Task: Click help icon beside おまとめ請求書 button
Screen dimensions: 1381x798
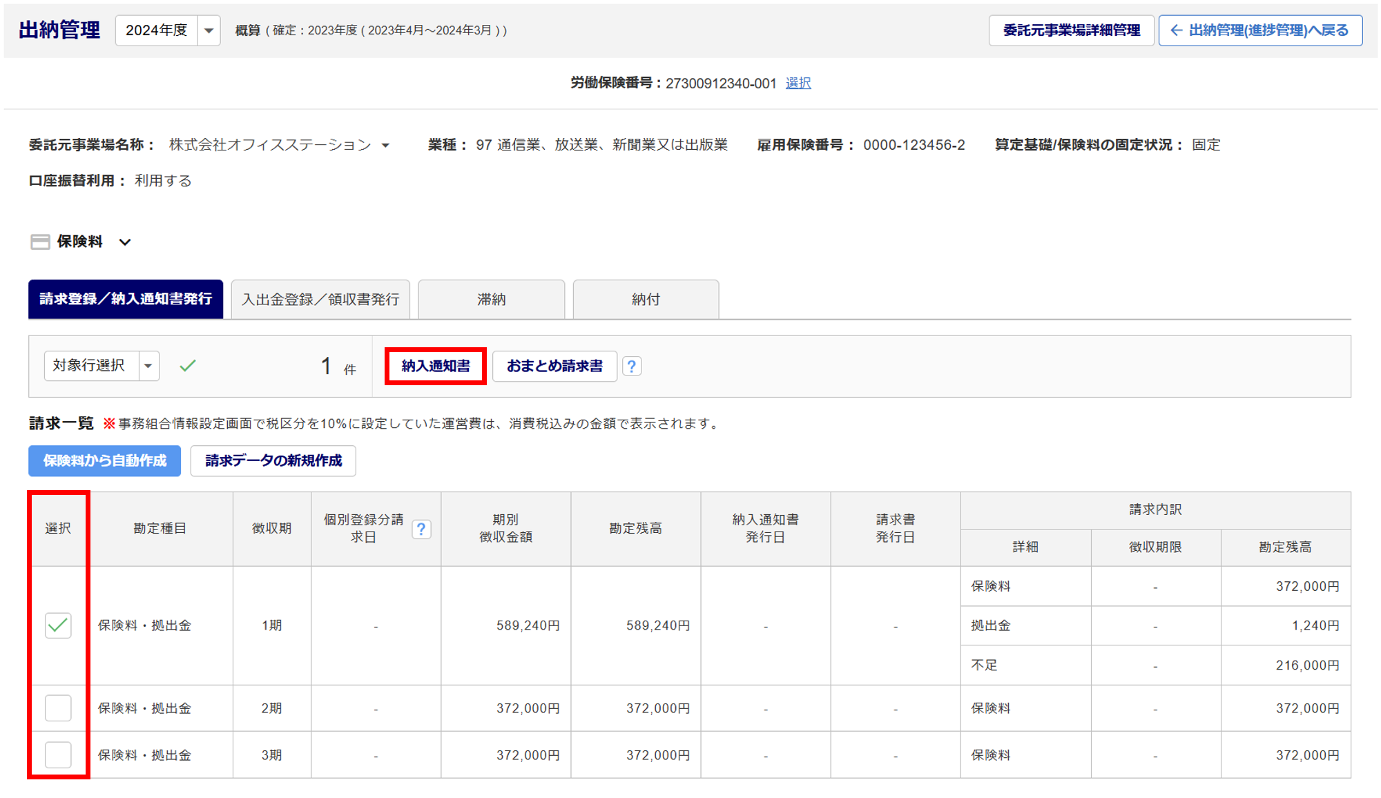Action: point(631,366)
